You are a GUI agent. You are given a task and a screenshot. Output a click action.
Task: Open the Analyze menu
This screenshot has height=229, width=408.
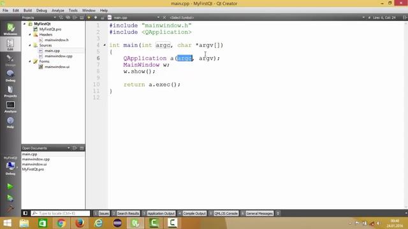coord(58,10)
